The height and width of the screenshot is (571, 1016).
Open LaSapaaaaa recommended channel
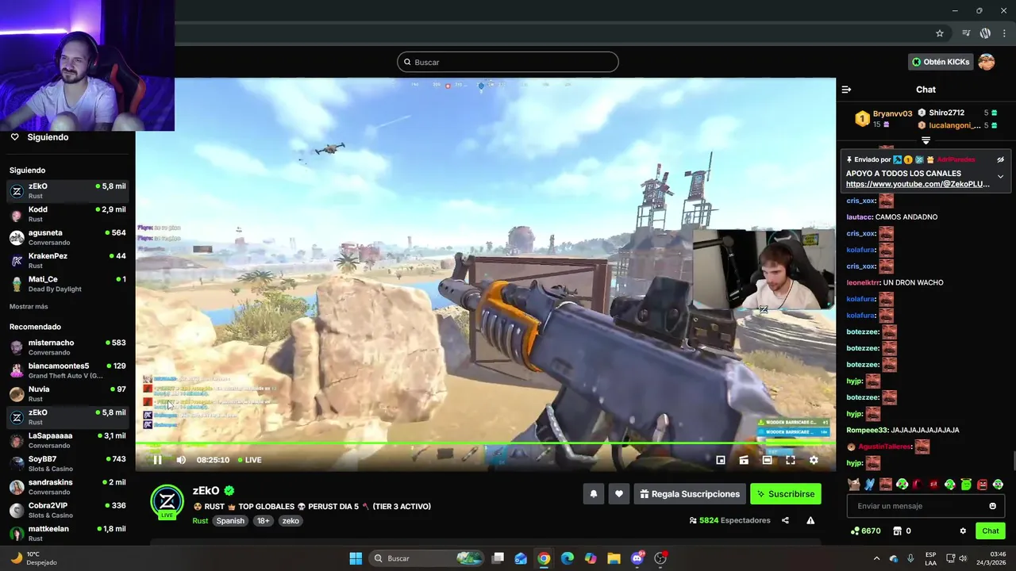coord(67,440)
